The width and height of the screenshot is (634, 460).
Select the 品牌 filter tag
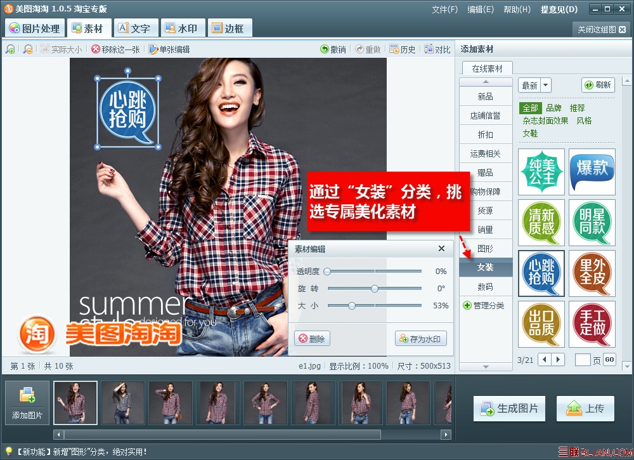click(x=553, y=108)
